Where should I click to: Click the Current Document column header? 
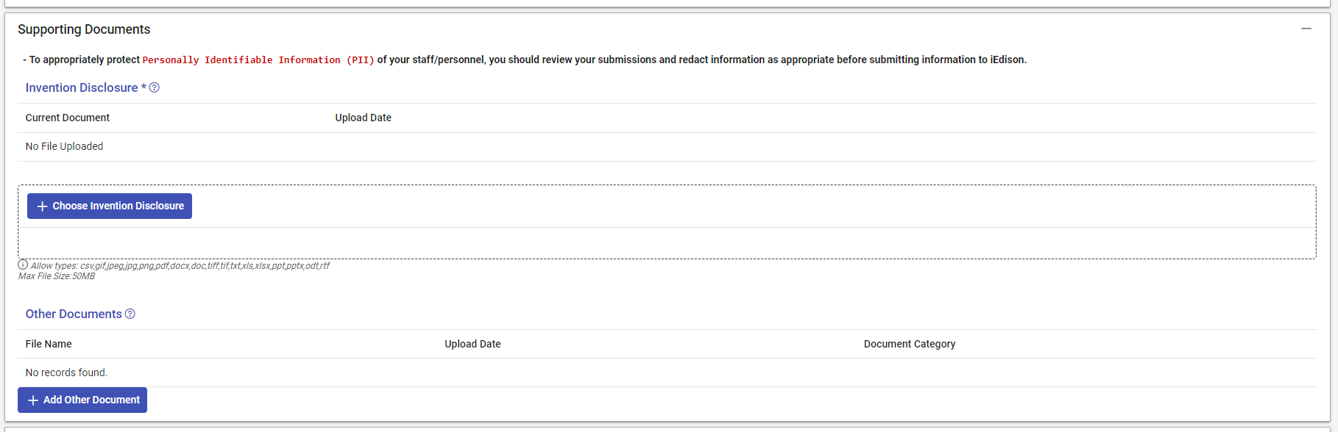tap(68, 118)
